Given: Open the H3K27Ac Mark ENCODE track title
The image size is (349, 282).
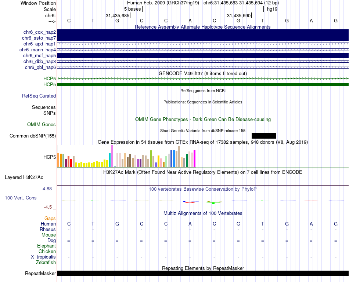Looking at the screenshot, I should [202, 172].
